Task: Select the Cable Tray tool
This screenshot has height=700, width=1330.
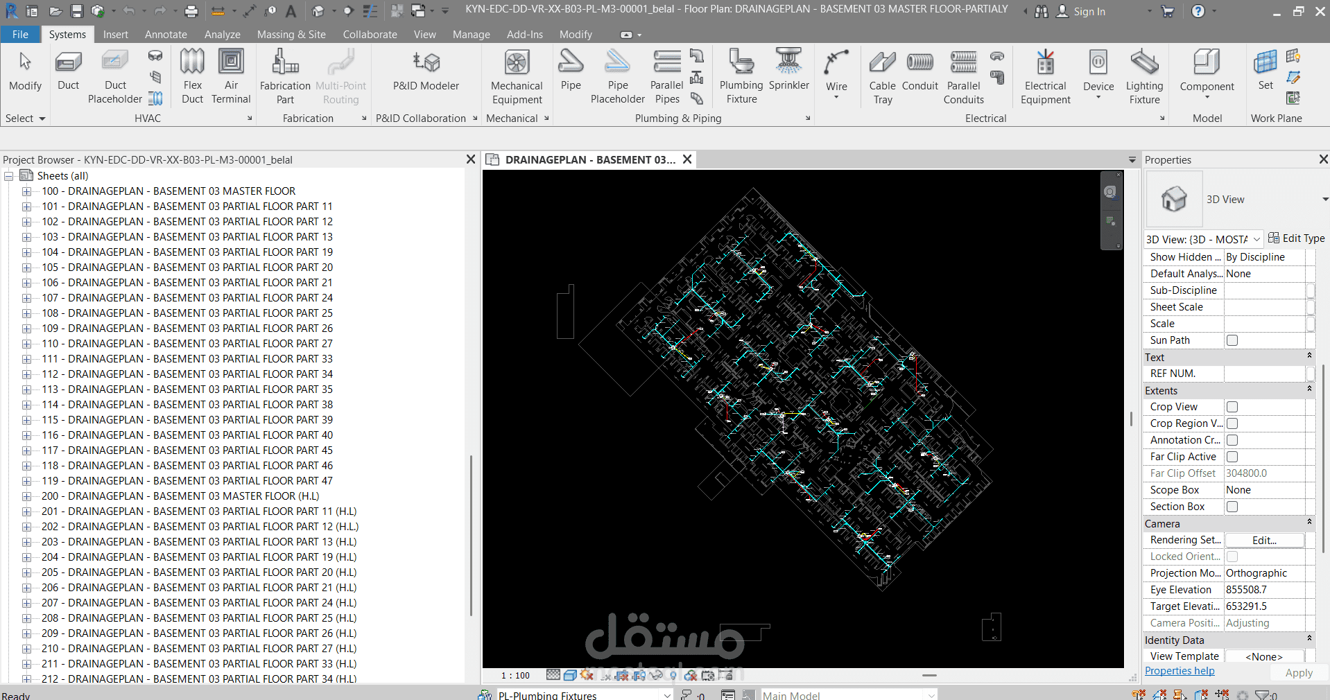Action: coord(882,76)
